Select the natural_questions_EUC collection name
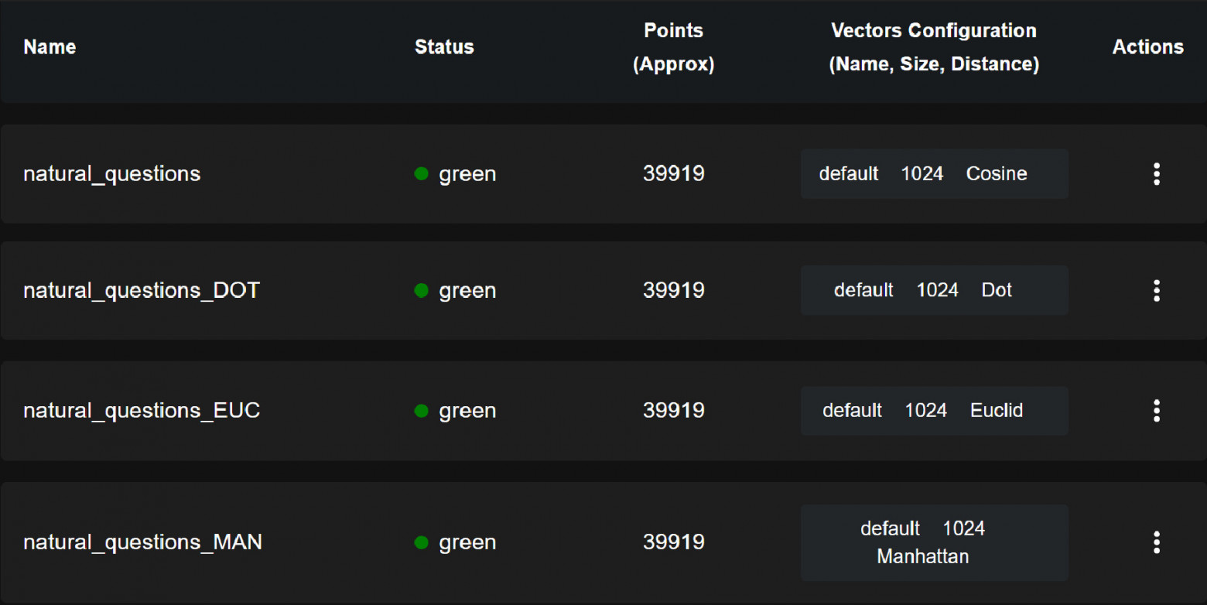This screenshot has width=1207, height=605. (x=142, y=411)
